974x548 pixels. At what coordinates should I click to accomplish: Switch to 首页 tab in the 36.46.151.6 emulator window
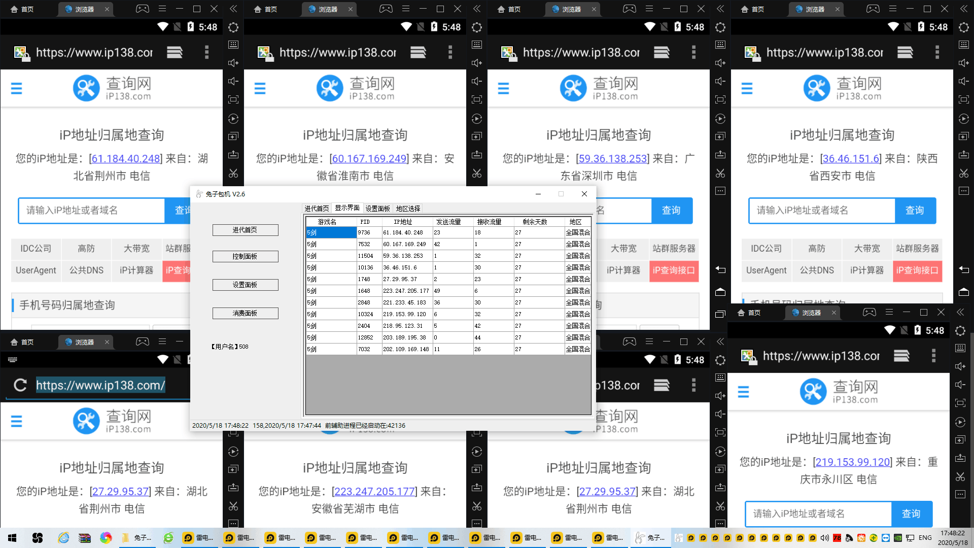752,9
